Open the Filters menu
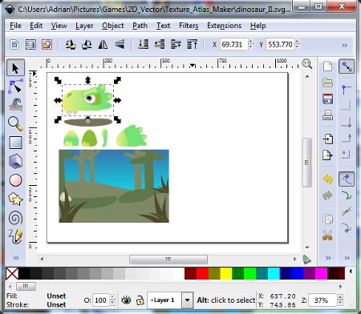The width and height of the screenshot is (361, 314). [189, 26]
